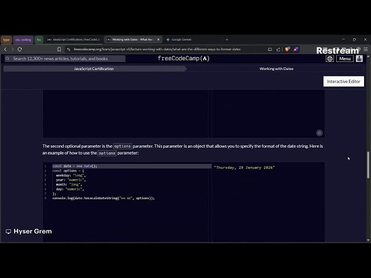Image resolution: width=371 pixels, height=278 pixels.
Task: Close the Working with Dates tab
Action: click(x=158, y=39)
